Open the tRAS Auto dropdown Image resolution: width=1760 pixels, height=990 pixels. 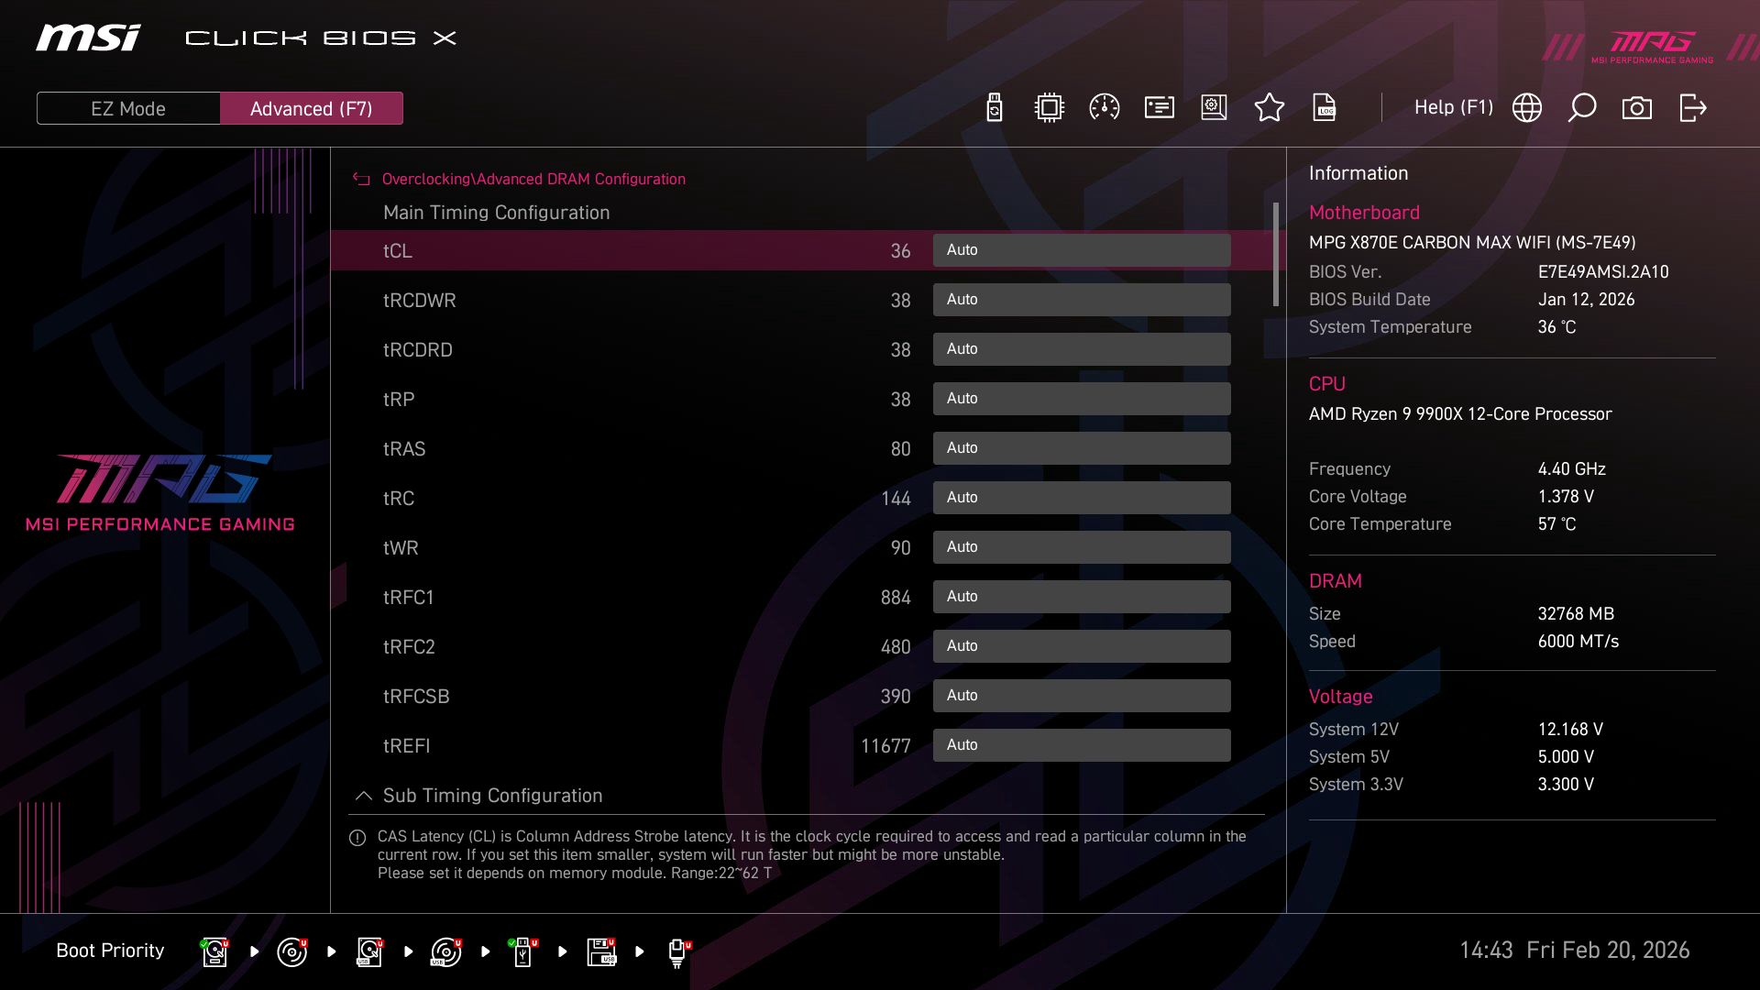(1082, 447)
